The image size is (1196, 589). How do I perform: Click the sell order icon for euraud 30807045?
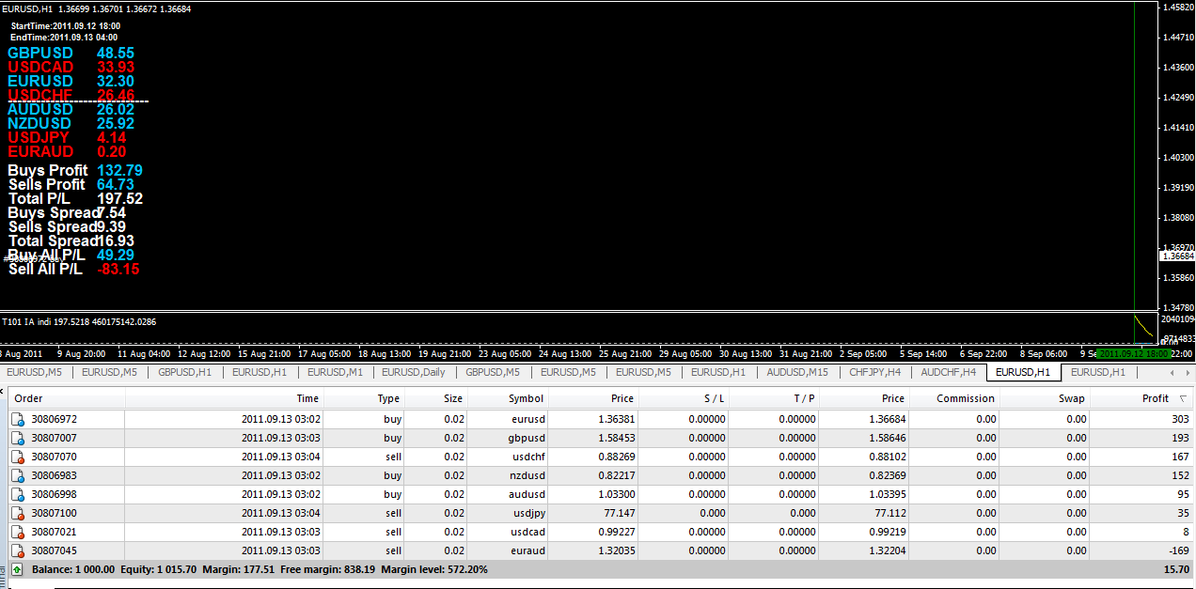(18, 550)
